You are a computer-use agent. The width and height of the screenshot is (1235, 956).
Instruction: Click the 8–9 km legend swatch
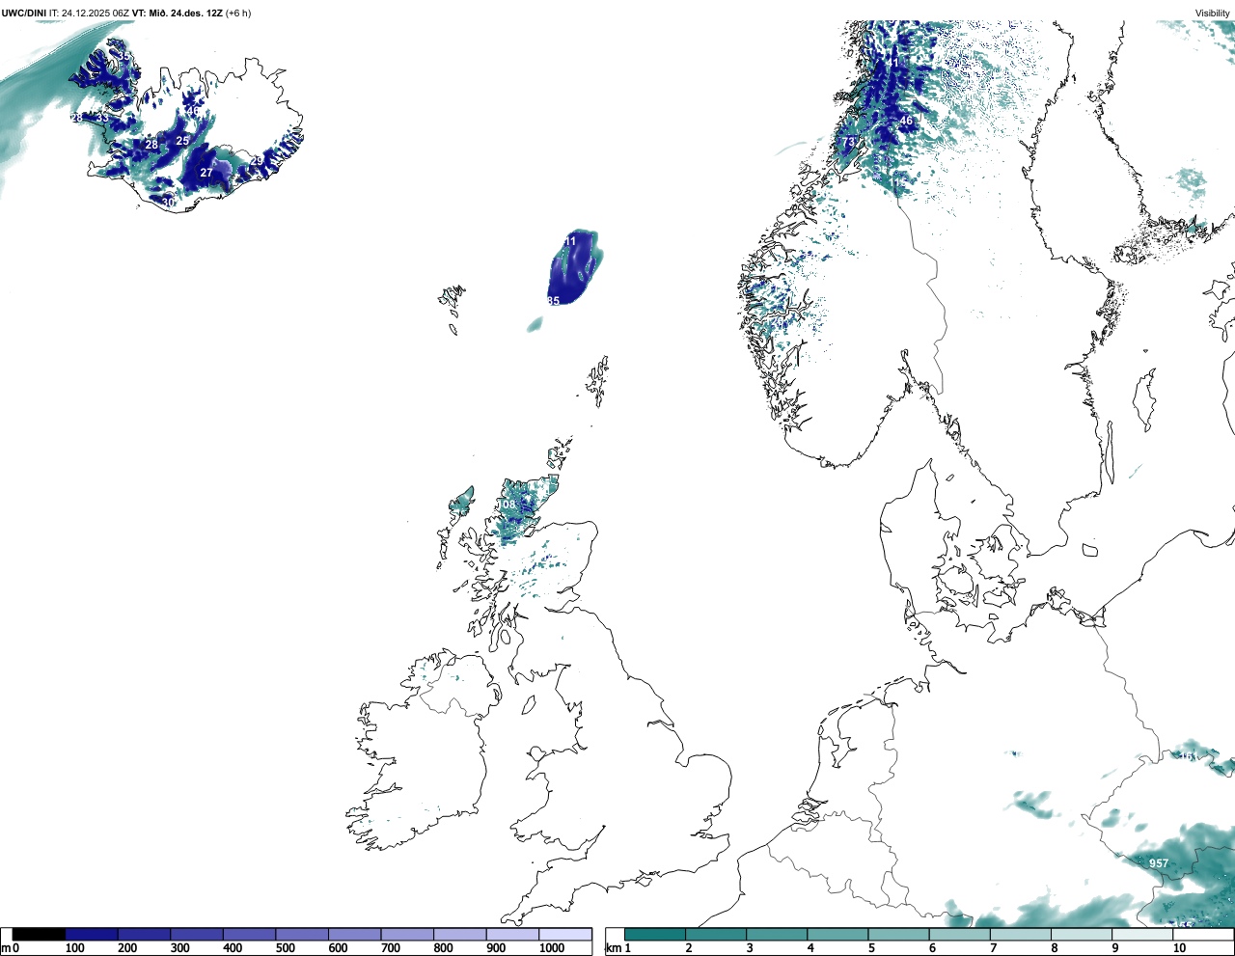click(1082, 934)
